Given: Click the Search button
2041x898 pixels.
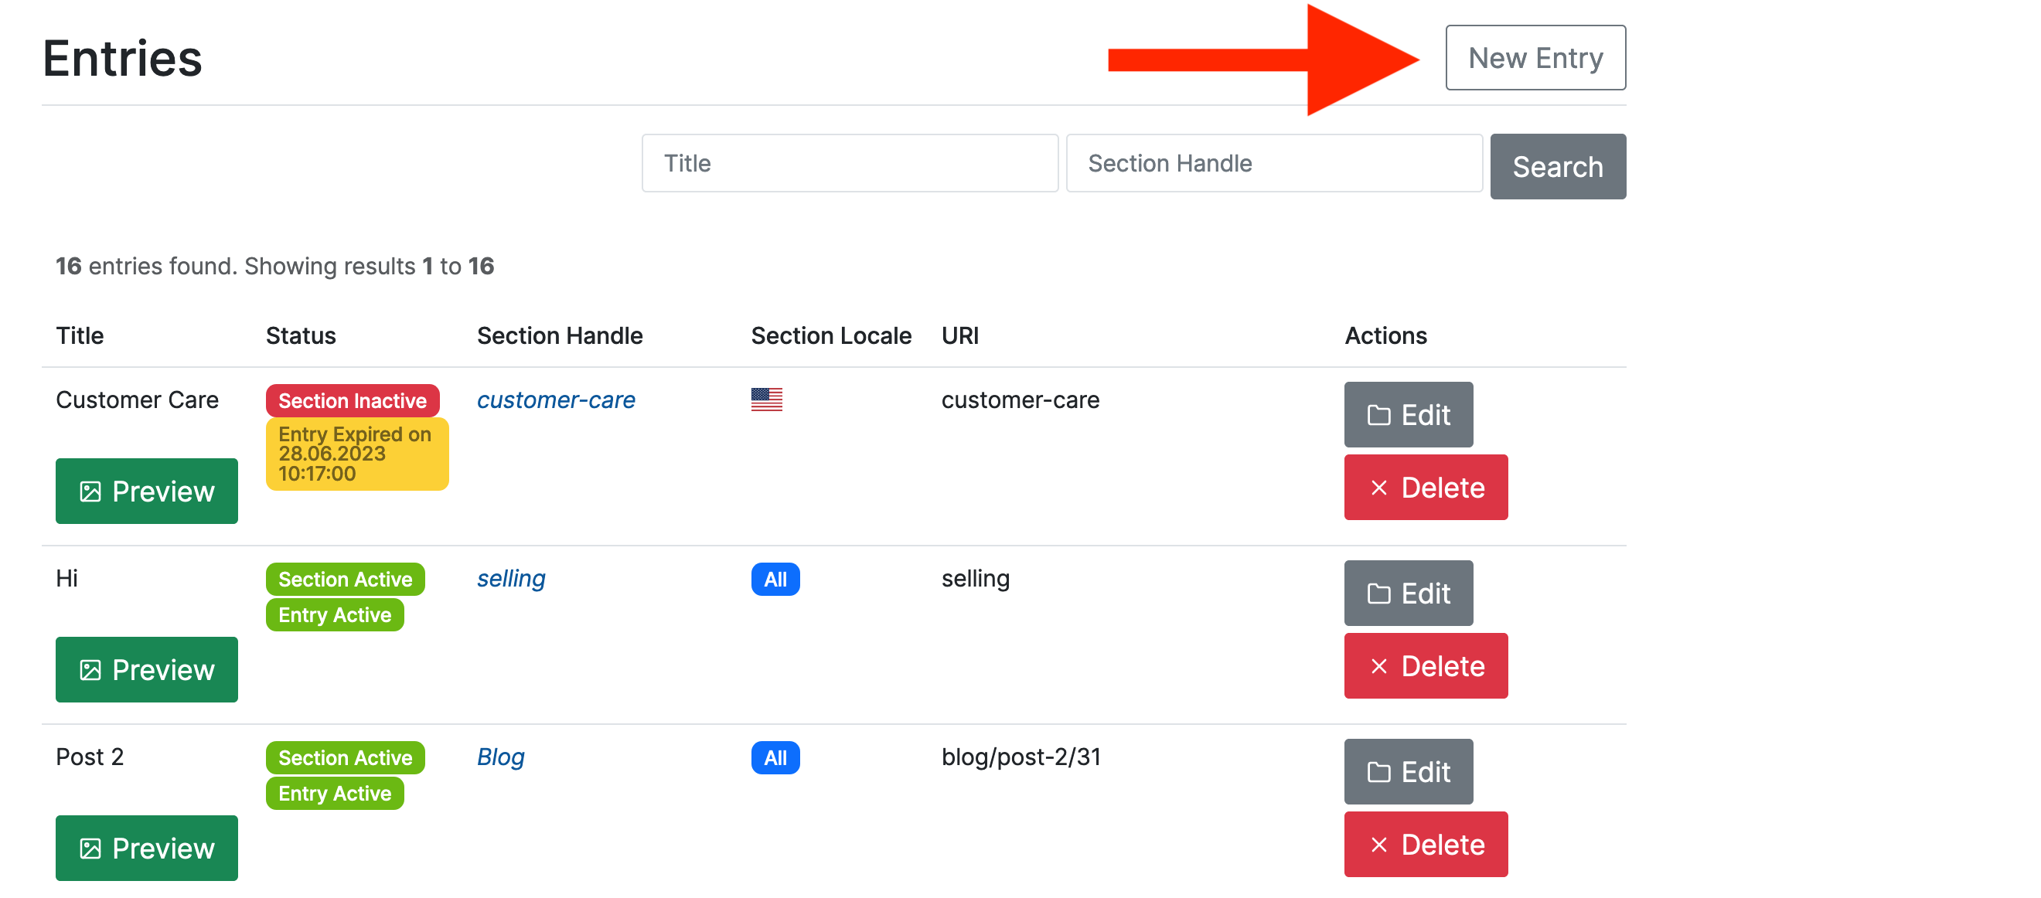Looking at the screenshot, I should pos(1557,166).
